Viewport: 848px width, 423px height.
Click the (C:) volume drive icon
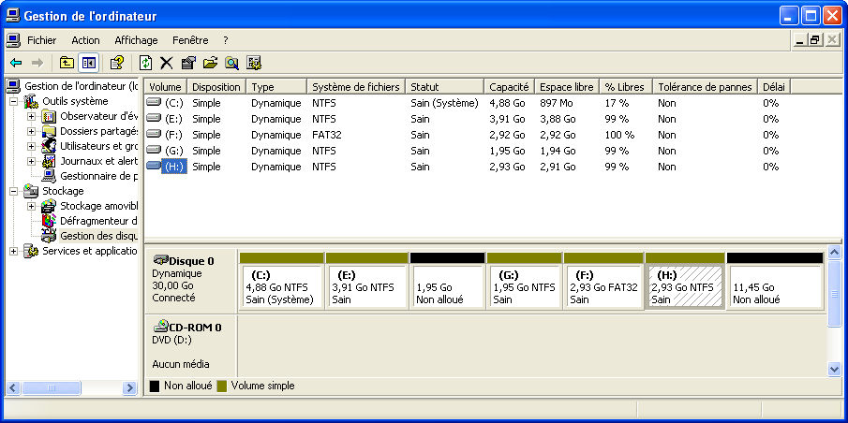[154, 103]
